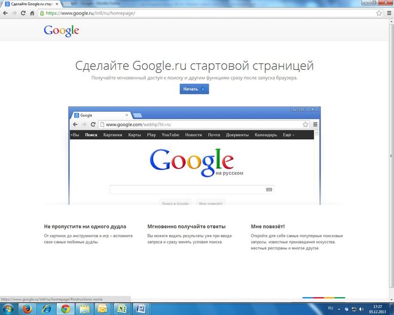The width and height of the screenshot is (394, 315).
Task: Click the volume speaker tray icon
Action: (x=362, y=309)
